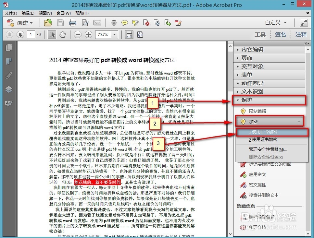Fit page width with scrolling icon
The width and height of the screenshot is (314, 238).
tap(129, 35)
